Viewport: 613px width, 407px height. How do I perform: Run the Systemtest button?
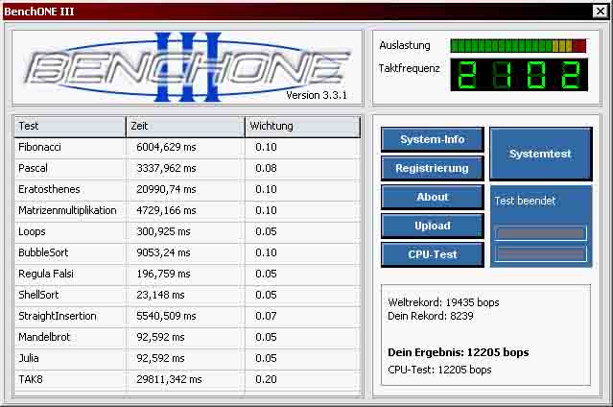pyautogui.click(x=541, y=154)
